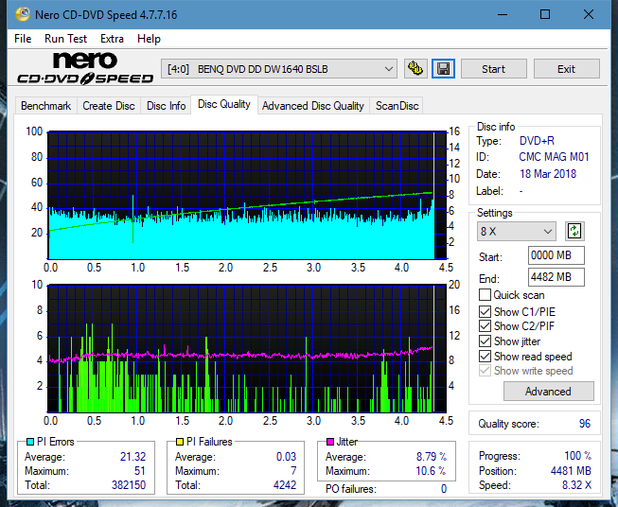The width and height of the screenshot is (618, 507).
Task: Click Jitter average 8.79 %
Action: click(x=432, y=456)
